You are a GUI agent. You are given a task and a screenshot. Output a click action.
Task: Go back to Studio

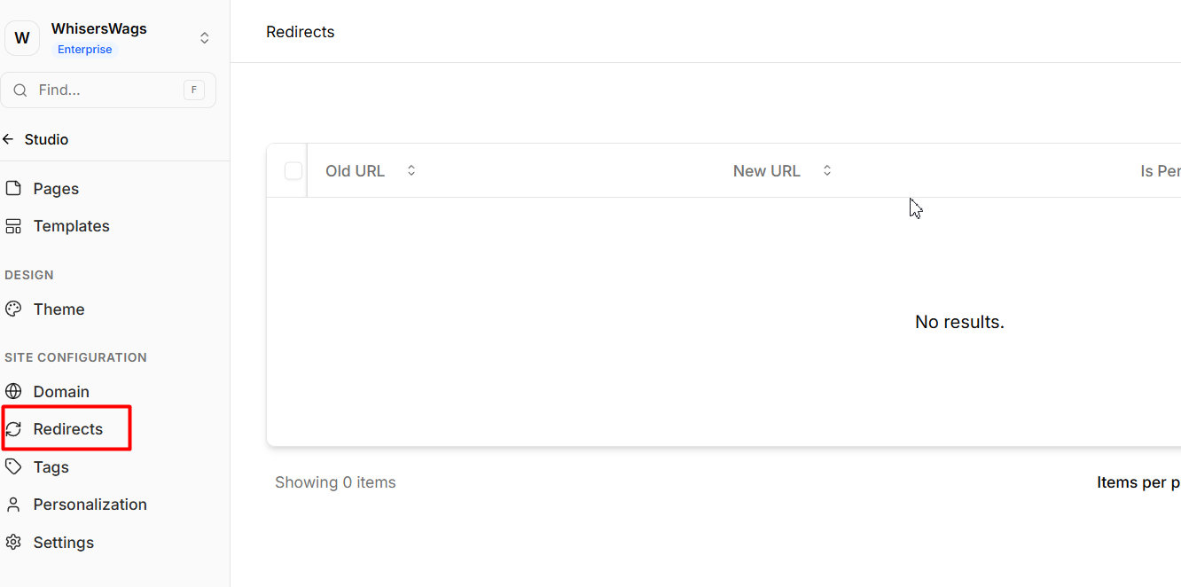(36, 139)
